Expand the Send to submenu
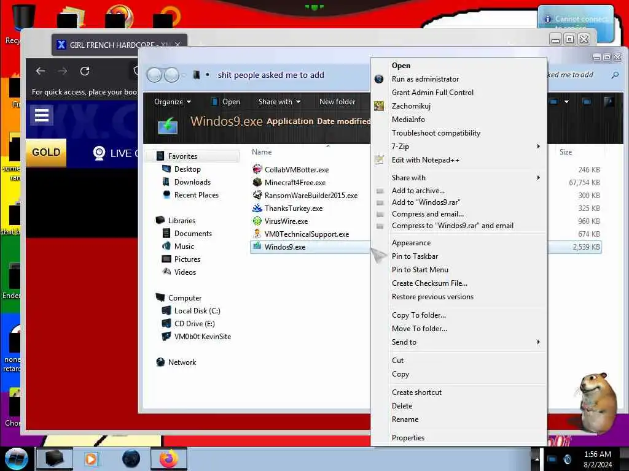 coord(458,342)
